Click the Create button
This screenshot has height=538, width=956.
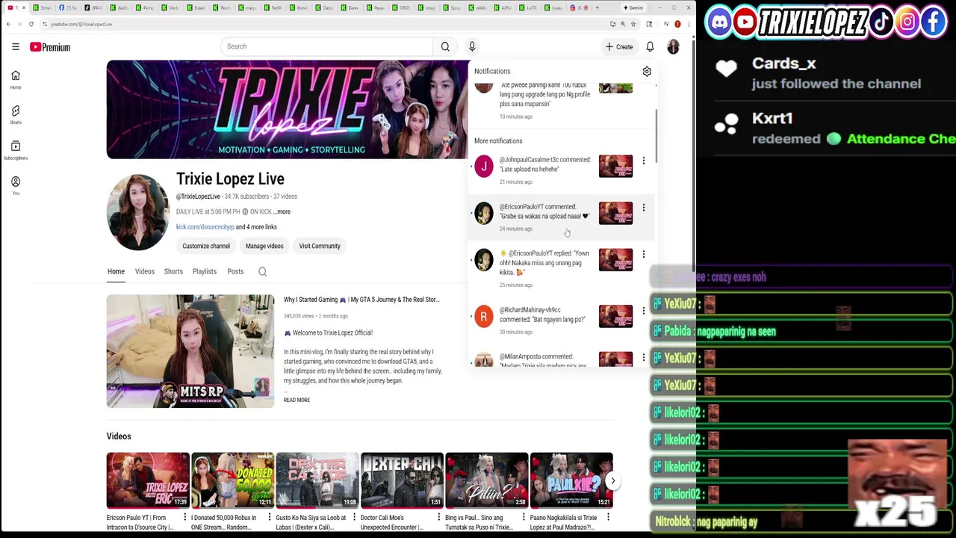coord(619,46)
